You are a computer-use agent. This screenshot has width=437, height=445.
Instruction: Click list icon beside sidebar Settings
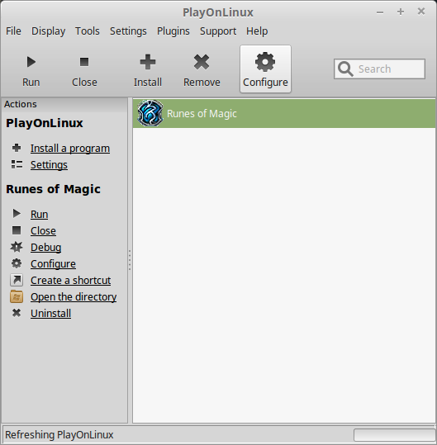point(17,164)
